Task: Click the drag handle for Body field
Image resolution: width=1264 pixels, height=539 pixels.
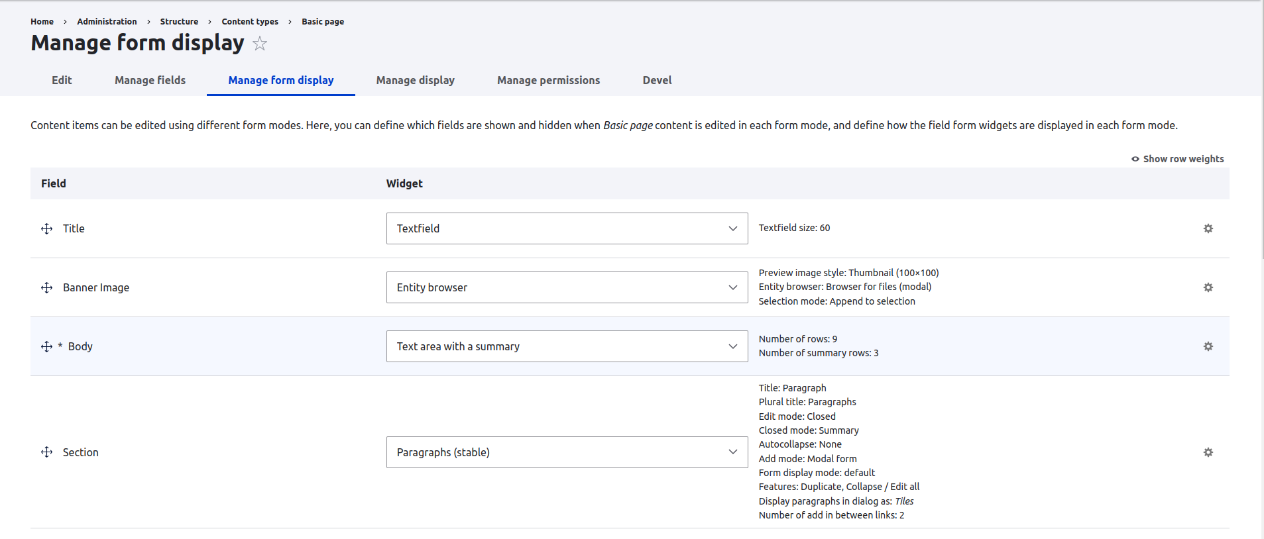Action: [46, 346]
